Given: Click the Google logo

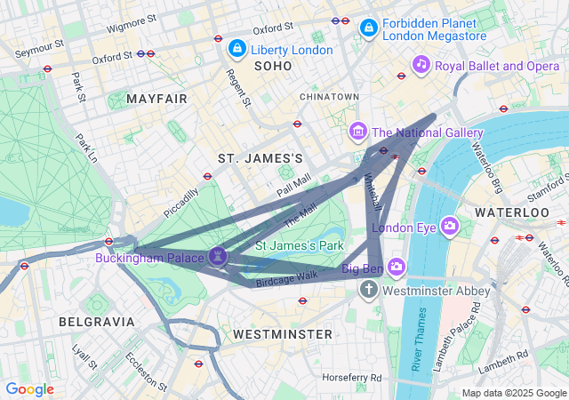Looking at the screenshot, I should pos(30,389).
